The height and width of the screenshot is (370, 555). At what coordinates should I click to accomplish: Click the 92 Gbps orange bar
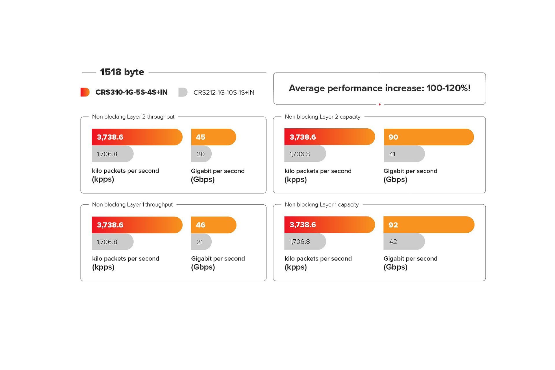(429, 225)
